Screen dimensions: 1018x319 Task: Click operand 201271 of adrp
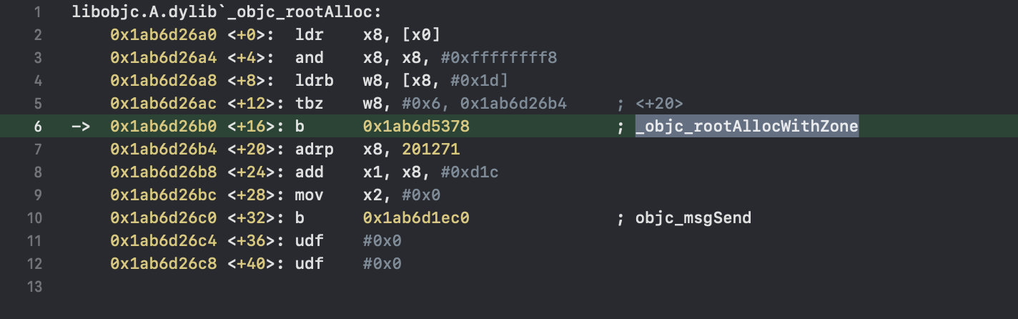pyautogui.click(x=430, y=149)
